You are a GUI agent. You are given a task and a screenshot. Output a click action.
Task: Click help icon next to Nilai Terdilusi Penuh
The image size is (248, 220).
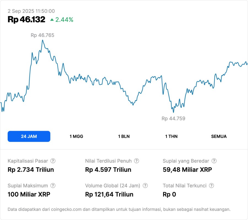[136, 161]
